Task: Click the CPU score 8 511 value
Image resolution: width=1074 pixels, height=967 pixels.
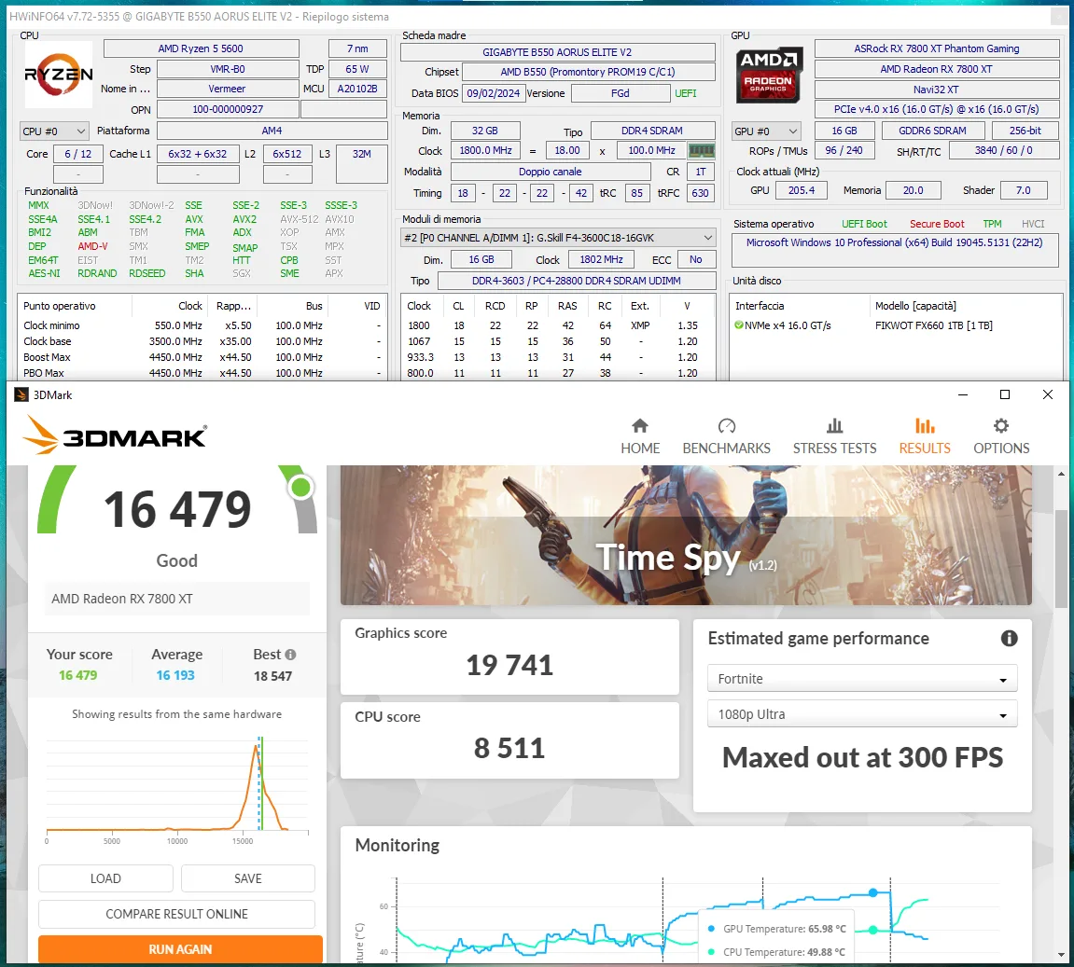Action: (509, 748)
